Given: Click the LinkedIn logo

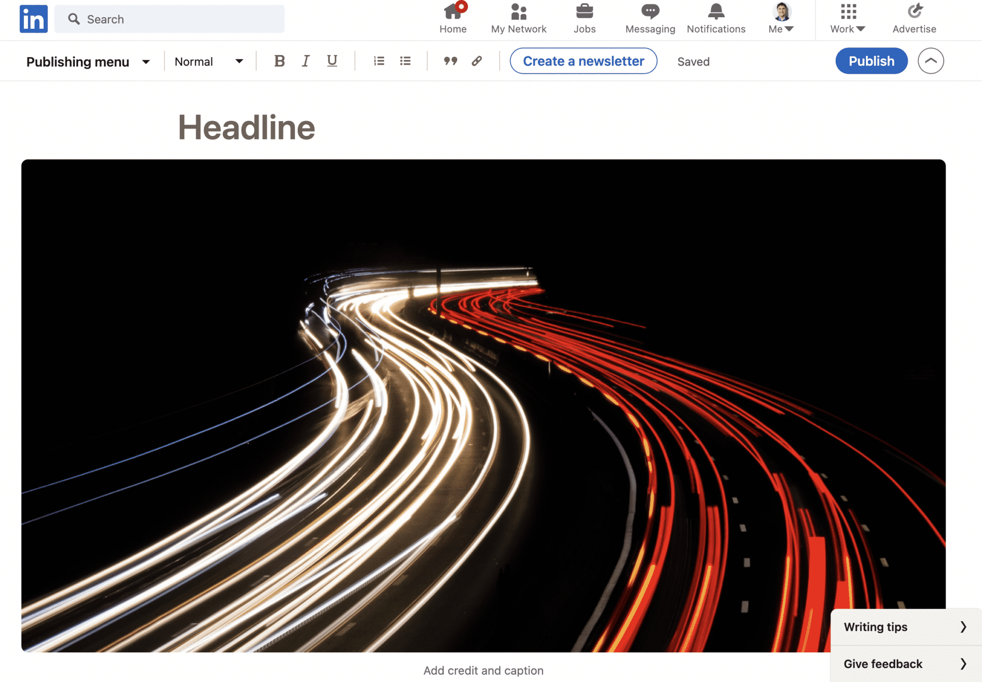Looking at the screenshot, I should point(33,19).
